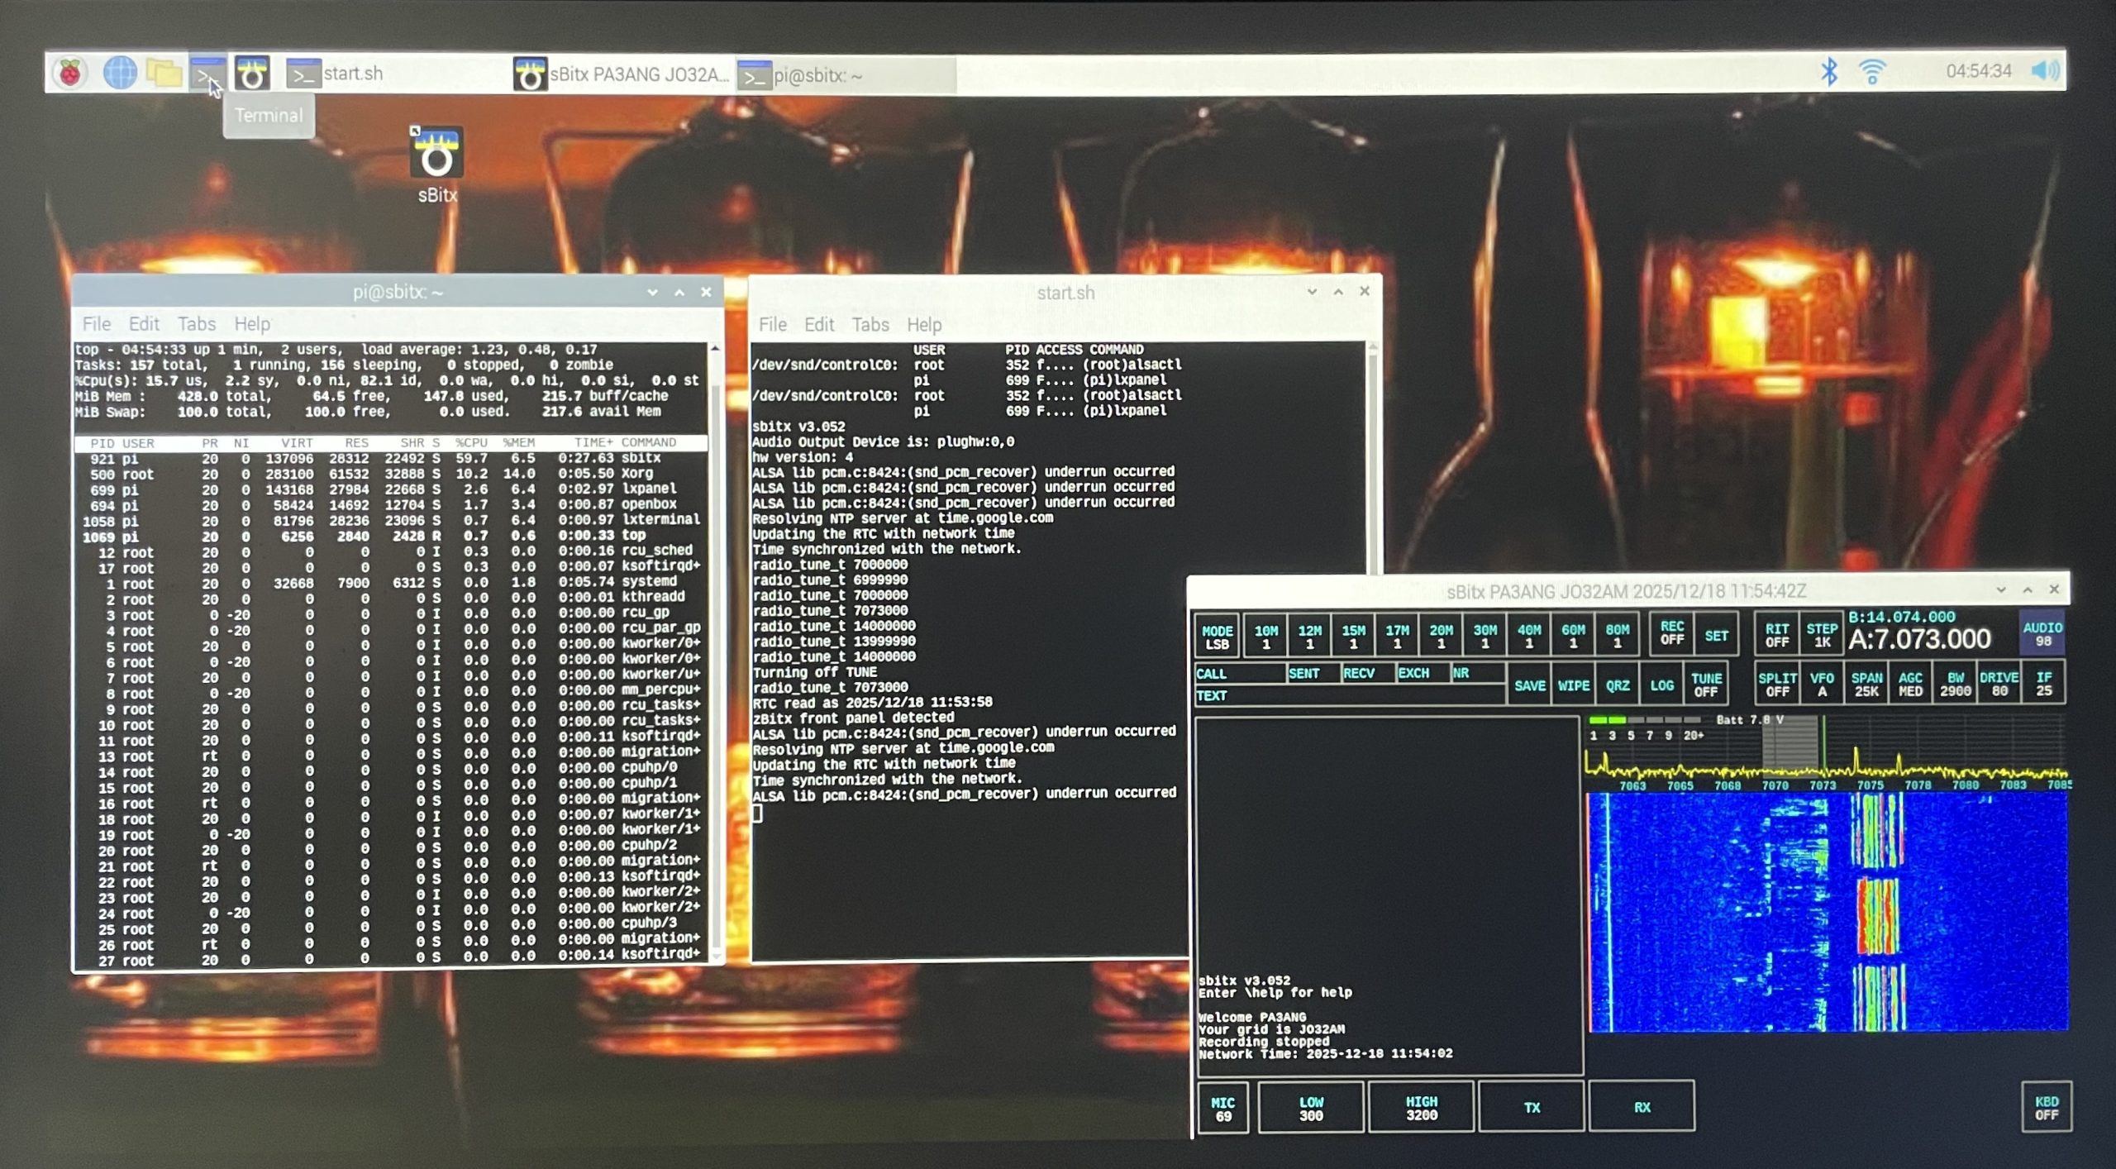Screen dimensions: 2116x1169
Task: Toggle the REC OFF recording button
Action: point(1671,633)
